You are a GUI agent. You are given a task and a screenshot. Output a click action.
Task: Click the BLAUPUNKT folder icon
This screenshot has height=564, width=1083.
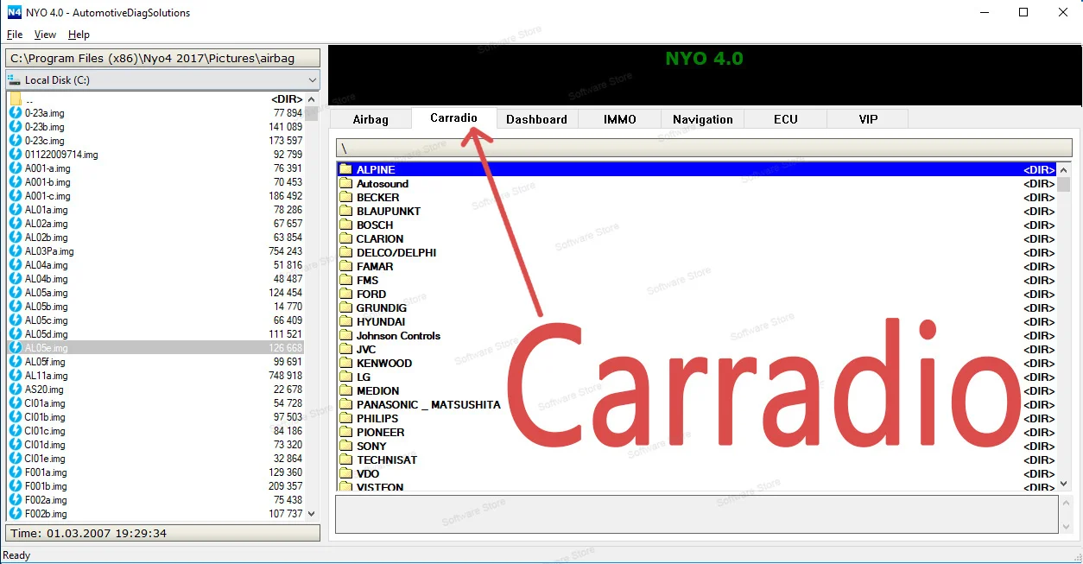[345, 212]
